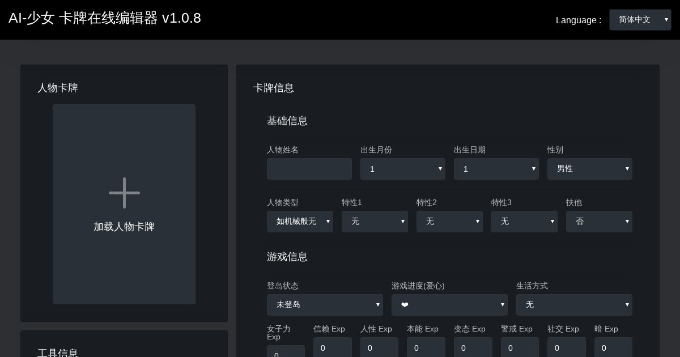Viewport: 680px width, 357px height.
Task: Open the 扶他 dropdown showing 否
Action: pyautogui.click(x=599, y=222)
